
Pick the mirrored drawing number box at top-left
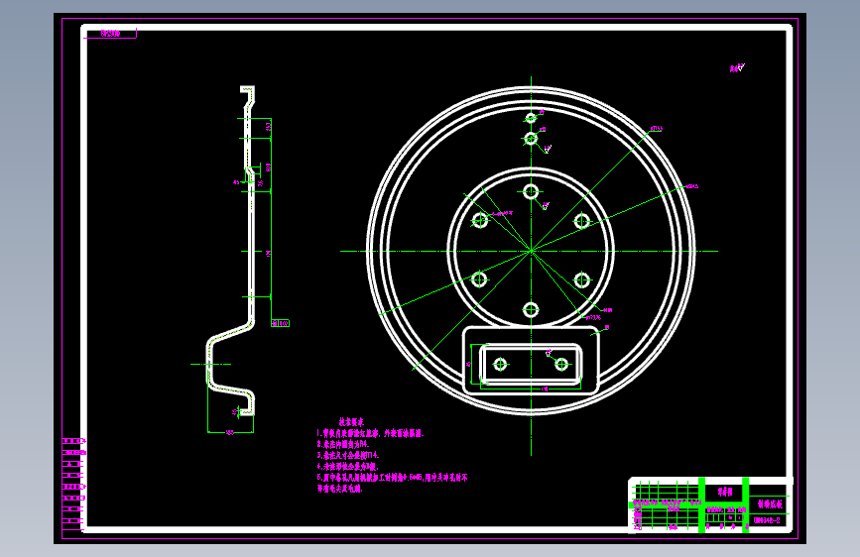pos(111,34)
